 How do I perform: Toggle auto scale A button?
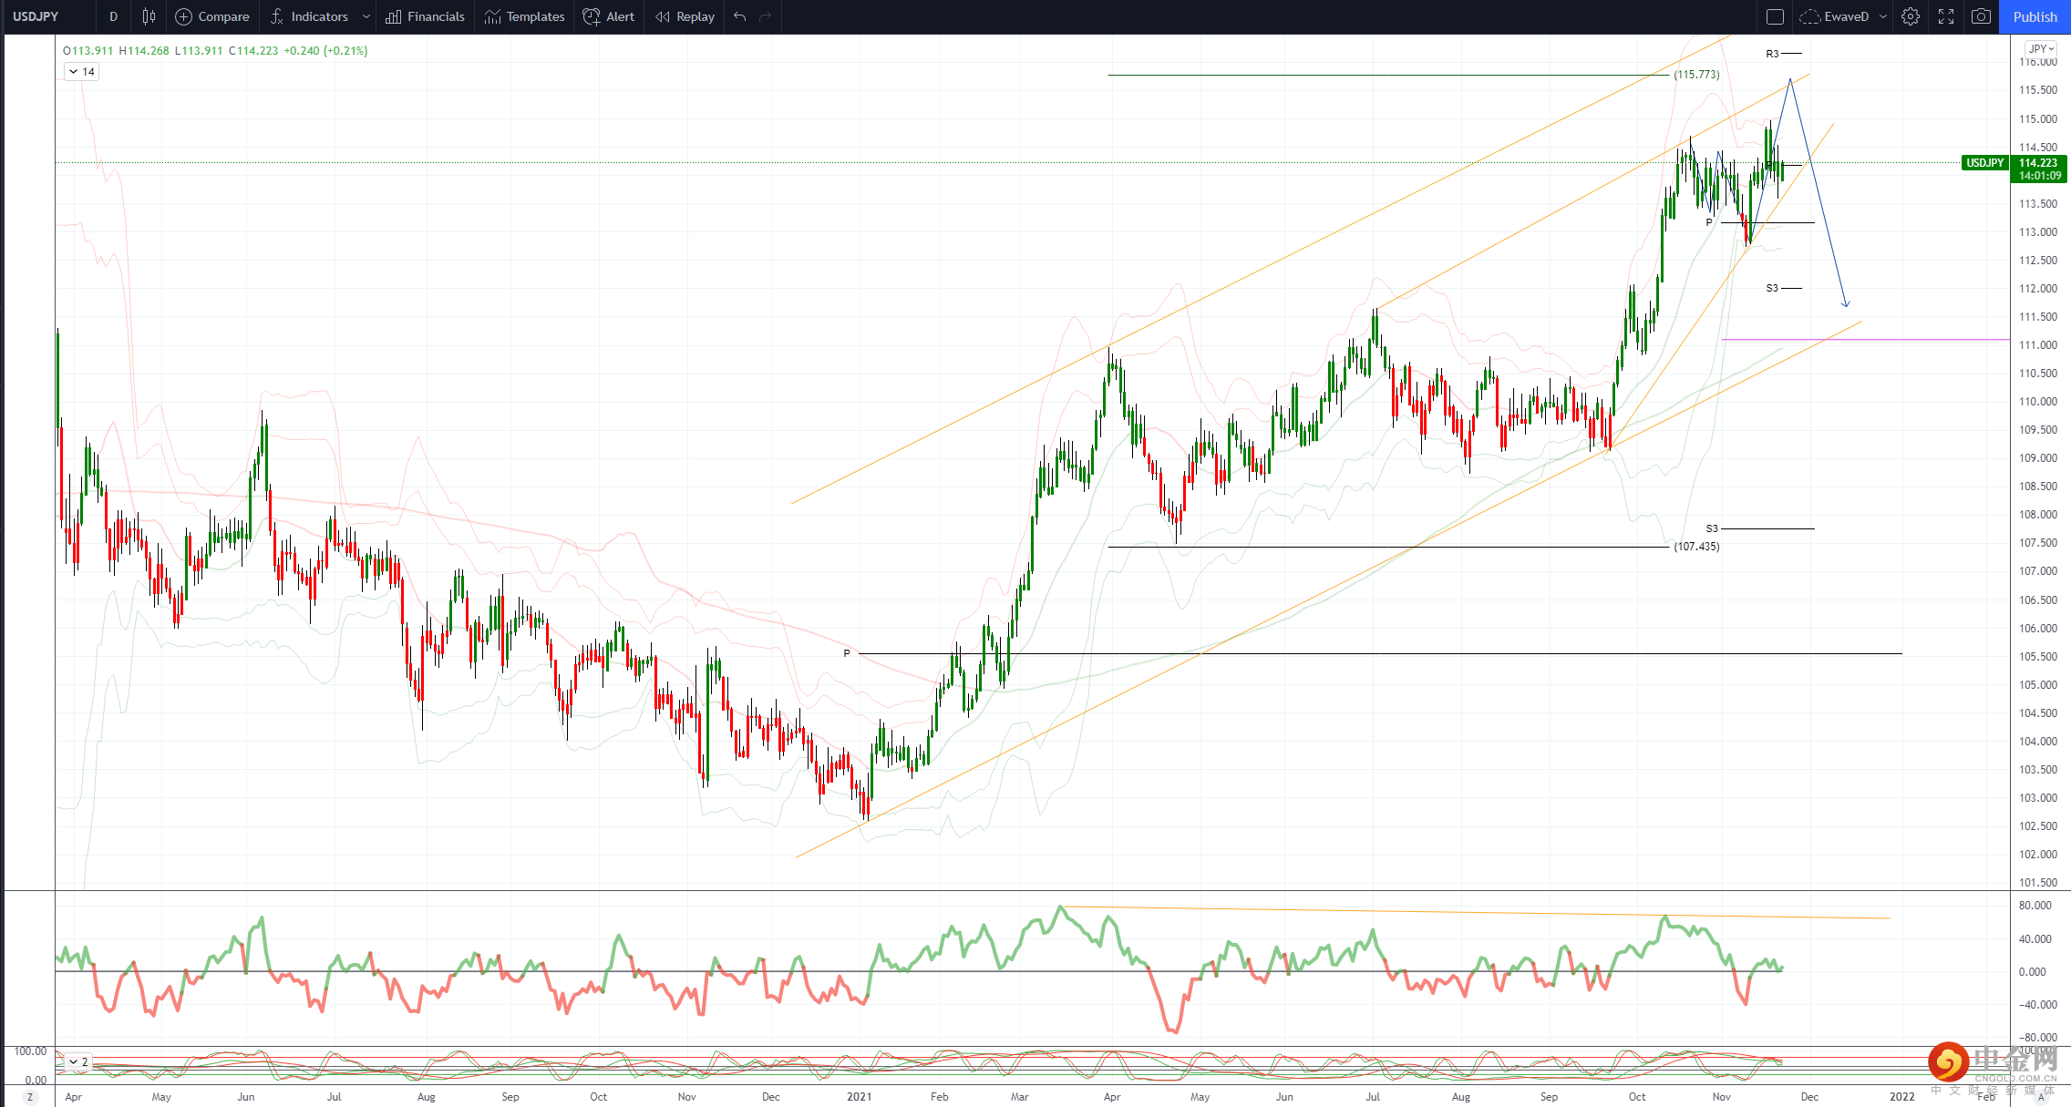2041,1097
